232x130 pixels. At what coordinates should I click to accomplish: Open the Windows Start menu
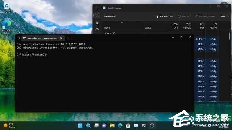(x=80, y=126)
